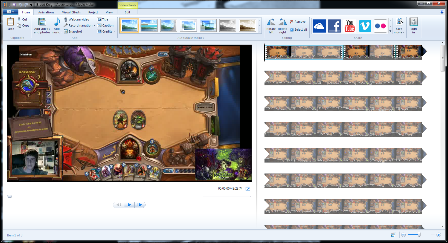The height and width of the screenshot is (243, 448).
Task: Share the movie to YouTube
Action: [350, 26]
